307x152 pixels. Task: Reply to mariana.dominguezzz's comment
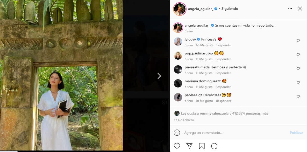coord(223,87)
